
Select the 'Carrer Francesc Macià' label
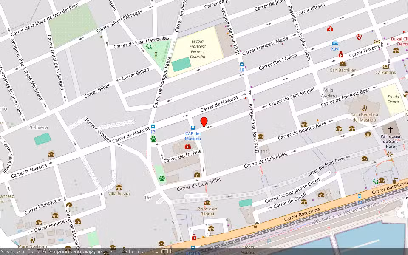tap(265, 46)
